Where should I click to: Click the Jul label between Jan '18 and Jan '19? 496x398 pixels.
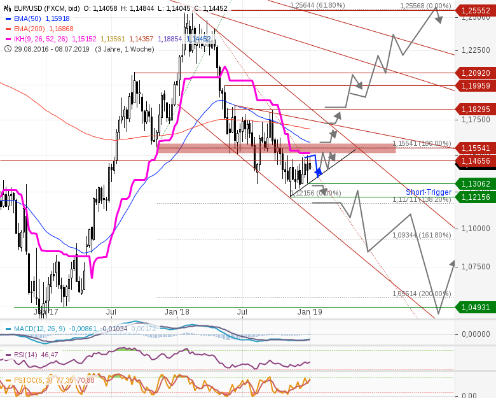click(x=242, y=312)
